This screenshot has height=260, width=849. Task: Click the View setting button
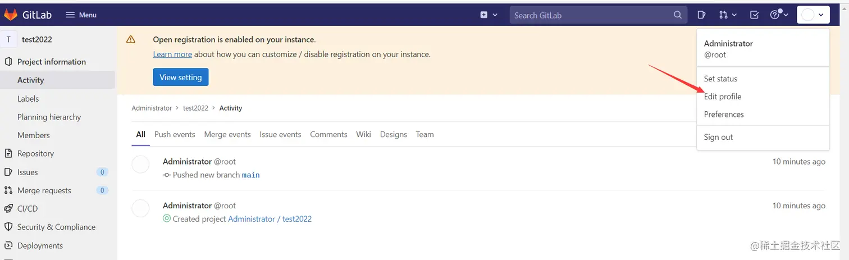pyautogui.click(x=181, y=77)
